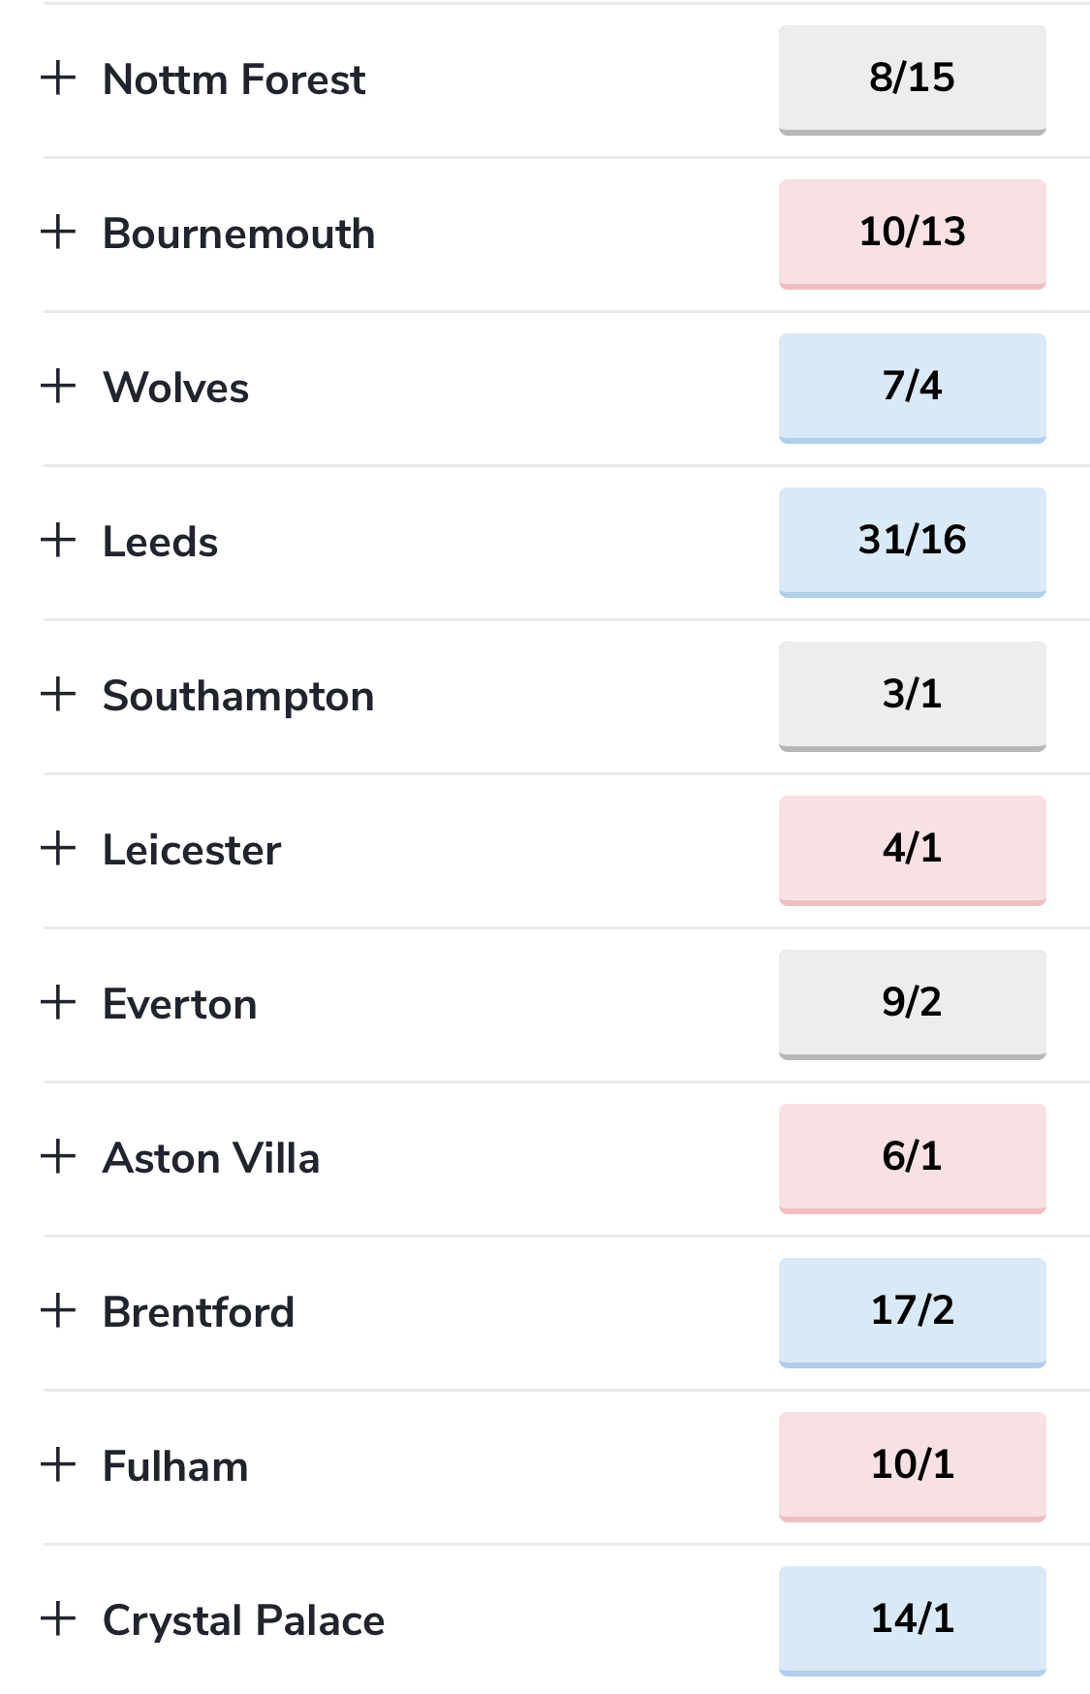
Task: Choose Crystal Palace 14/1 odds
Action: pyautogui.click(x=912, y=1620)
